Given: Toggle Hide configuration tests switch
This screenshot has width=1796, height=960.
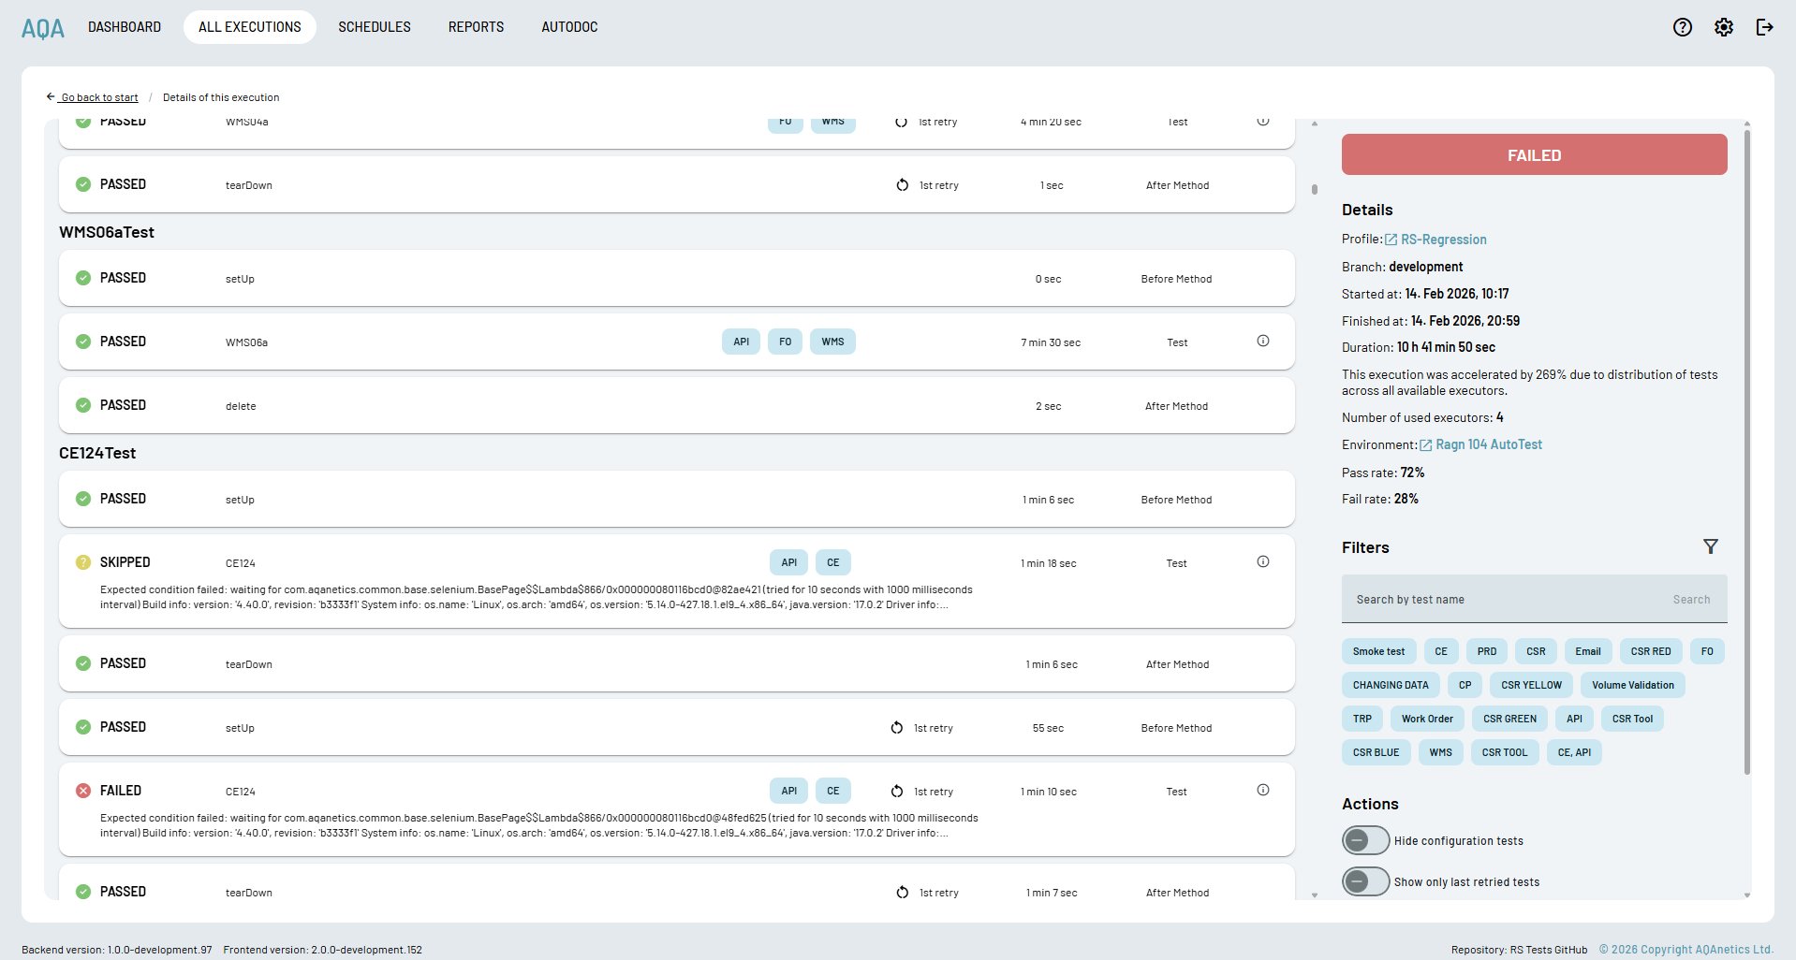Looking at the screenshot, I should click(1365, 840).
